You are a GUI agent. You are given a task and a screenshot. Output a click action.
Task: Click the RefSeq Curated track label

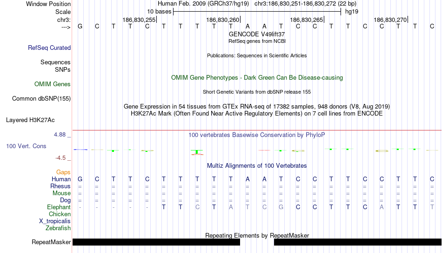(49, 48)
